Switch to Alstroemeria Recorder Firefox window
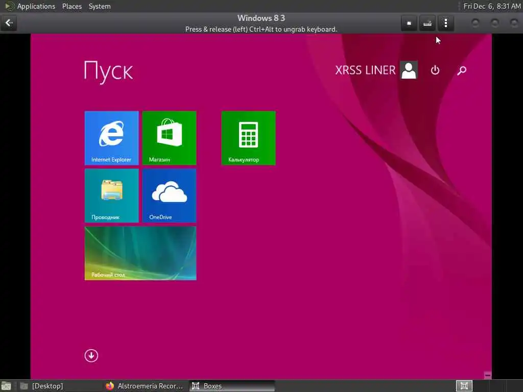 [x=145, y=386]
